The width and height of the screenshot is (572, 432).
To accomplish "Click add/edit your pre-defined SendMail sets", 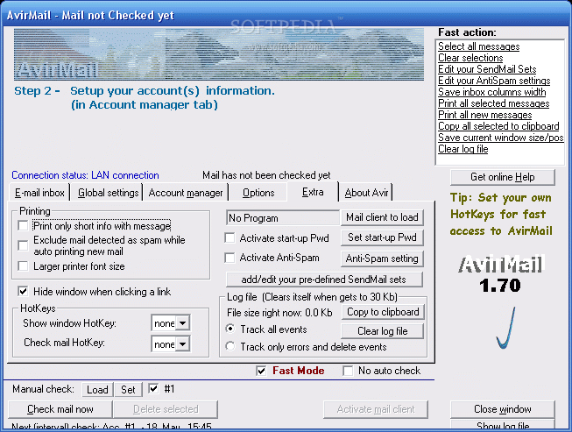I will coord(324,280).
